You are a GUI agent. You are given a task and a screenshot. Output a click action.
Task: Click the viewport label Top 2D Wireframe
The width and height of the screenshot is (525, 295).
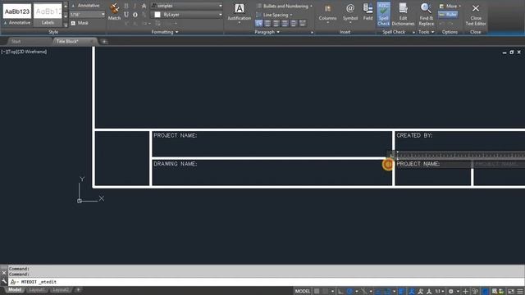[x=24, y=52]
